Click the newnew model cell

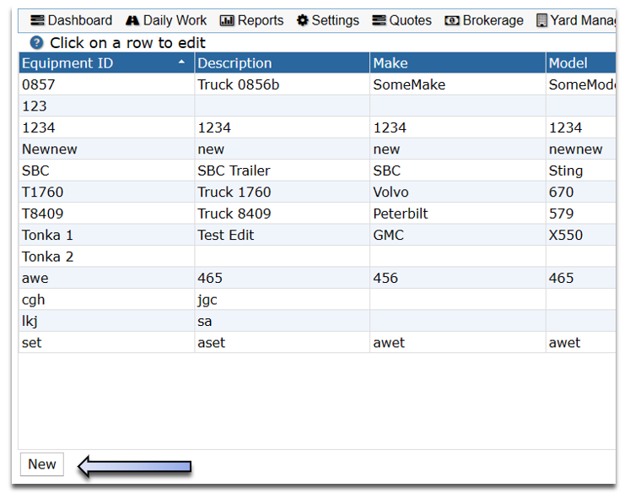tap(581, 149)
